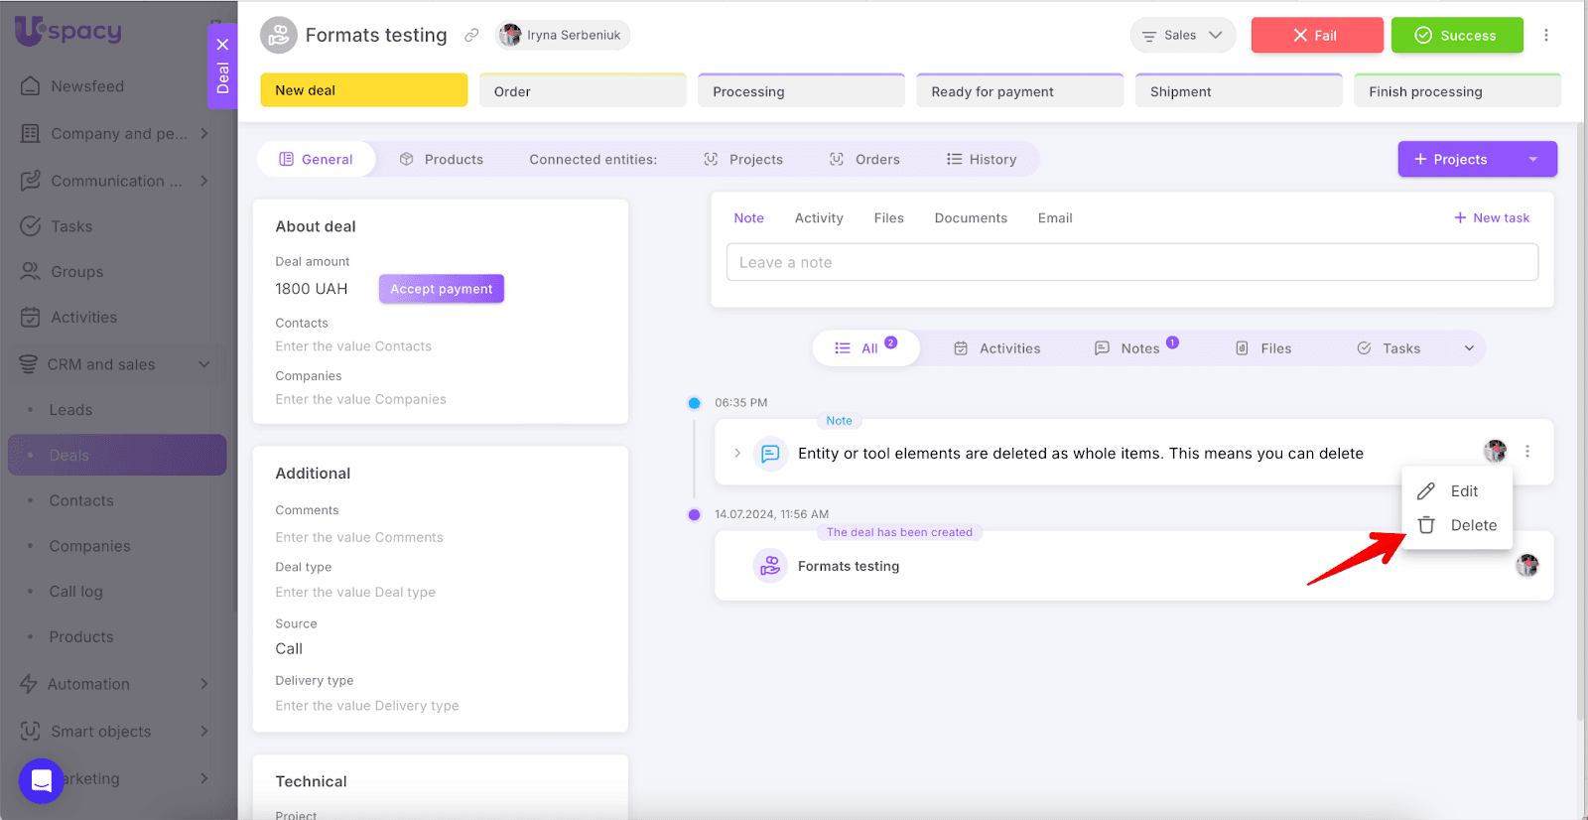Click the Leave a note input field
Viewport: 1588px width, 820px height.
1131,262
